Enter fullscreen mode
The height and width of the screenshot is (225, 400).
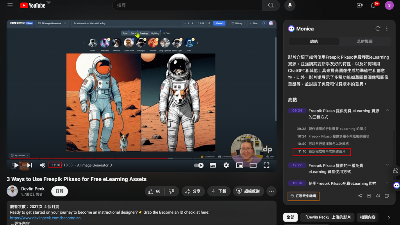tap(266, 166)
